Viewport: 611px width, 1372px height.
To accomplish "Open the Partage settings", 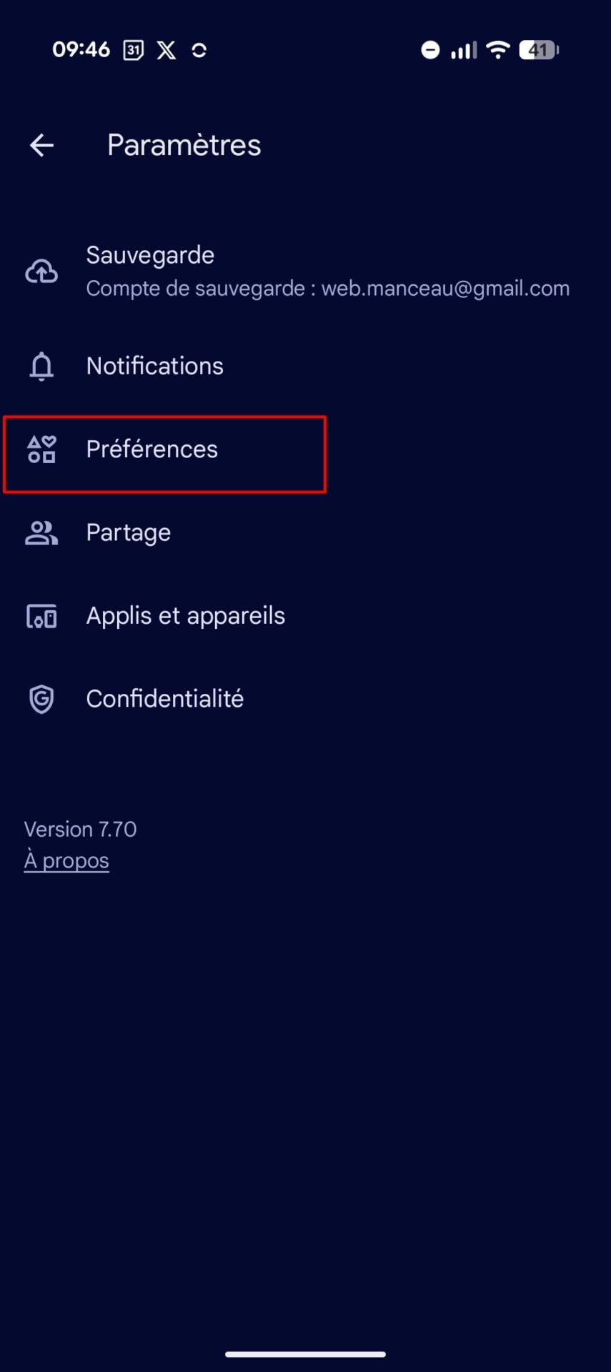I will (x=129, y=533).
